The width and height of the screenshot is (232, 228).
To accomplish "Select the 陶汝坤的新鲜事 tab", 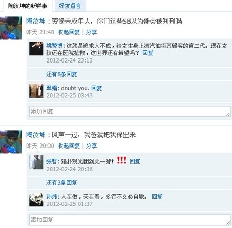I will point(27,6).
